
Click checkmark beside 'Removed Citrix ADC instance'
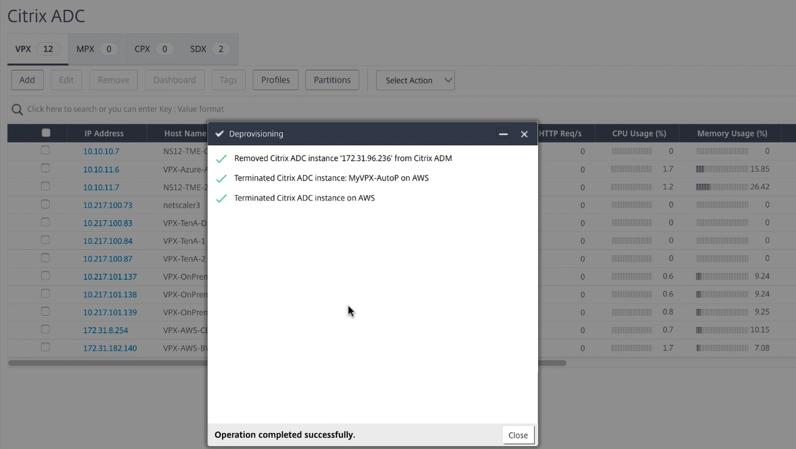pos(221,159)
